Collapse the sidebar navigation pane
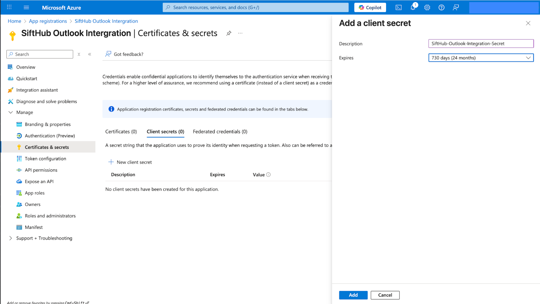 [90, 54]
